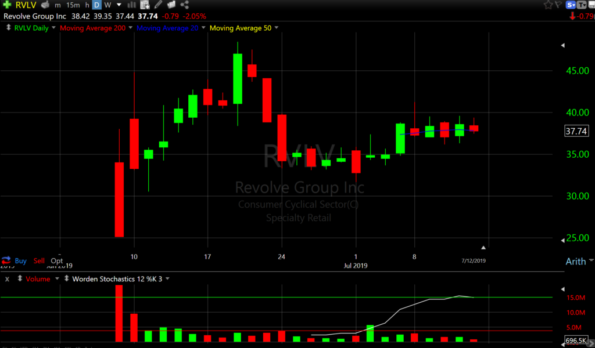Open the Worden Stochastics dropdown arrow

[x=167, y=279]
